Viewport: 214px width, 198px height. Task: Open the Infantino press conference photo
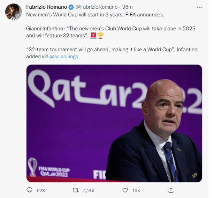pos(114,123)
